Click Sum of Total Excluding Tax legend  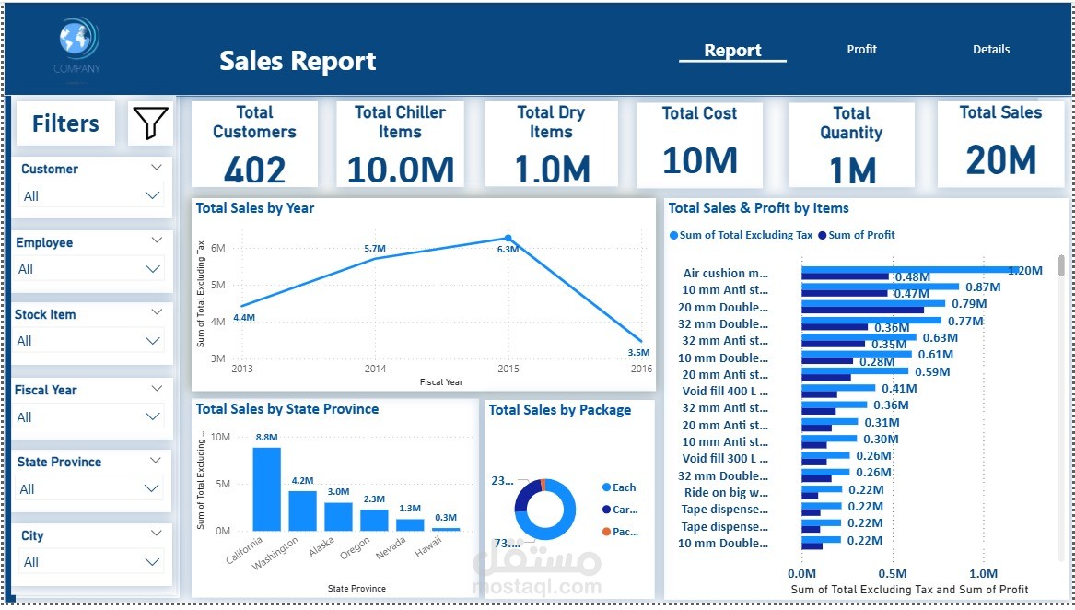(742, 235)
